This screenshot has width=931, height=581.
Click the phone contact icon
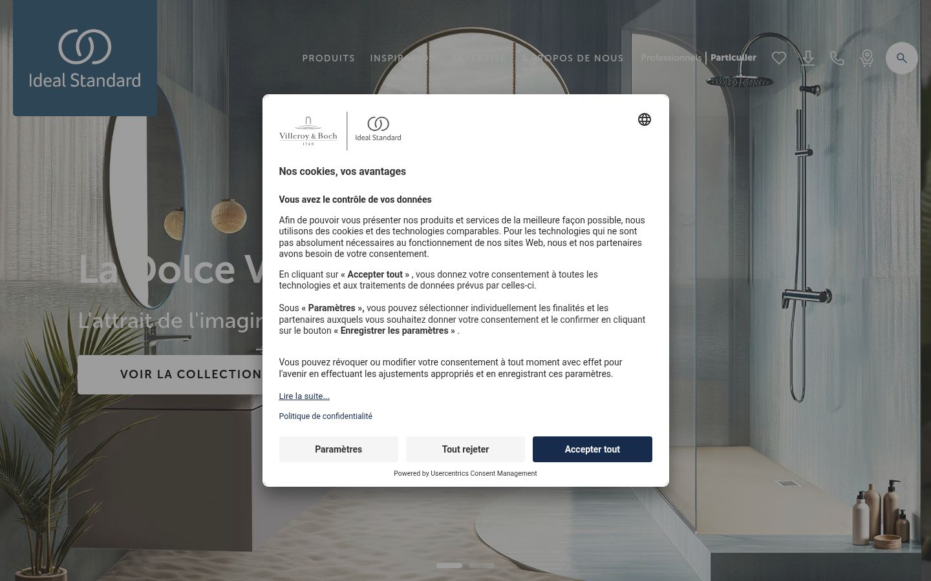point(837,58)
